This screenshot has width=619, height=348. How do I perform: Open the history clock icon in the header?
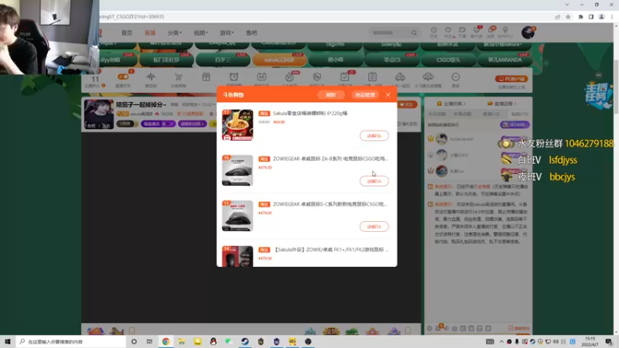coord(434,32)
